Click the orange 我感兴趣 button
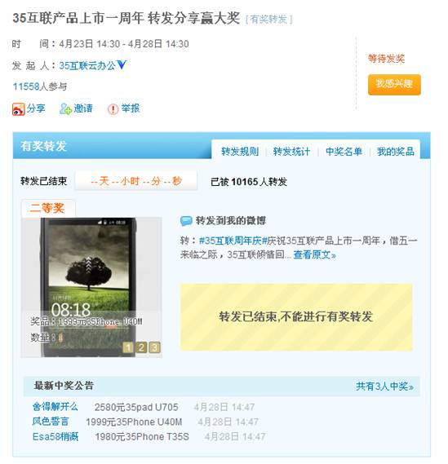Screen dimensions: 448x464 point(394,85)
